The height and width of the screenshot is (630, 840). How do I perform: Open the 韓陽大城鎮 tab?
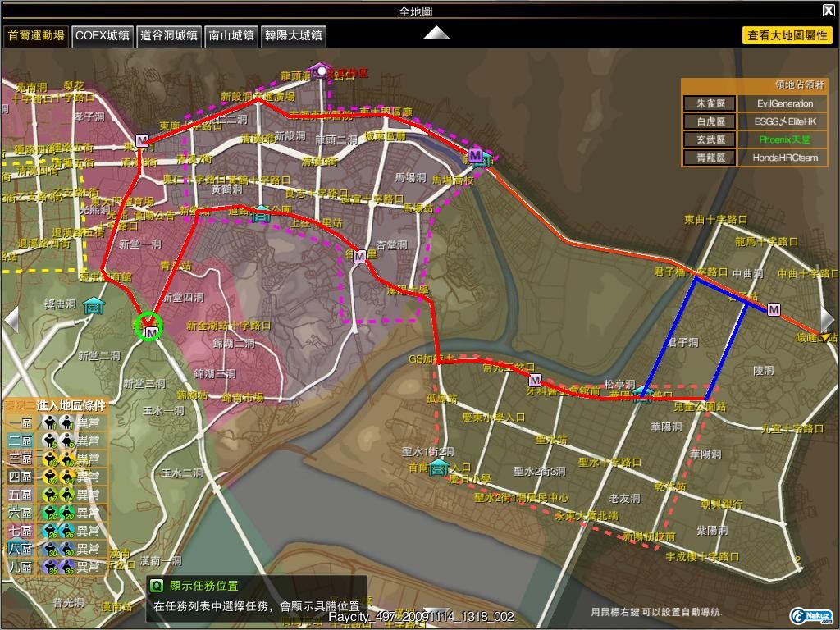pos(294,36)
